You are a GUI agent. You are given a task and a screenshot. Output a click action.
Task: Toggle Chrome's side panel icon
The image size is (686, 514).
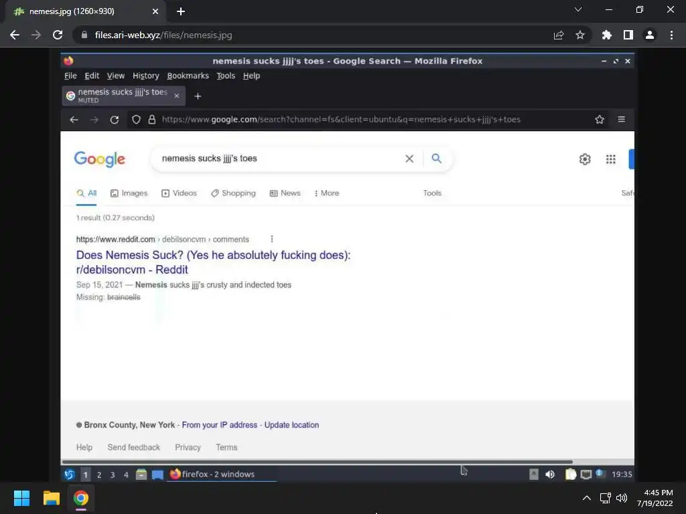(628, 35)
